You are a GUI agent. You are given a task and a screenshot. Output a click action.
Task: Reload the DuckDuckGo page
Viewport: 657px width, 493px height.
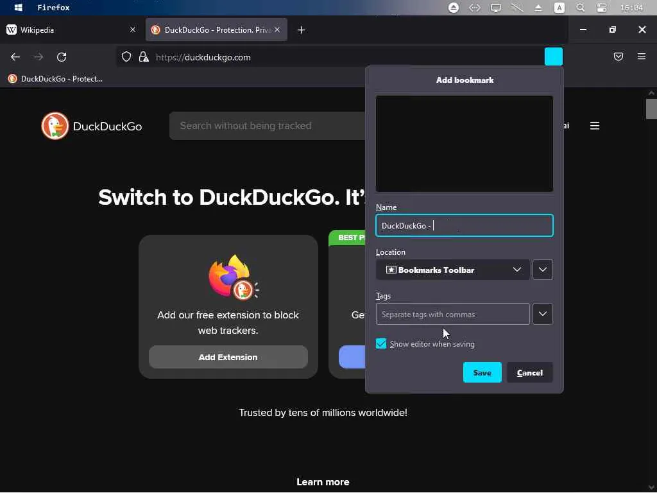click(62, 57)
